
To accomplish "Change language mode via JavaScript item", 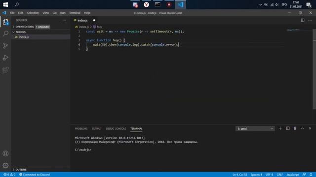I will 293,175.
